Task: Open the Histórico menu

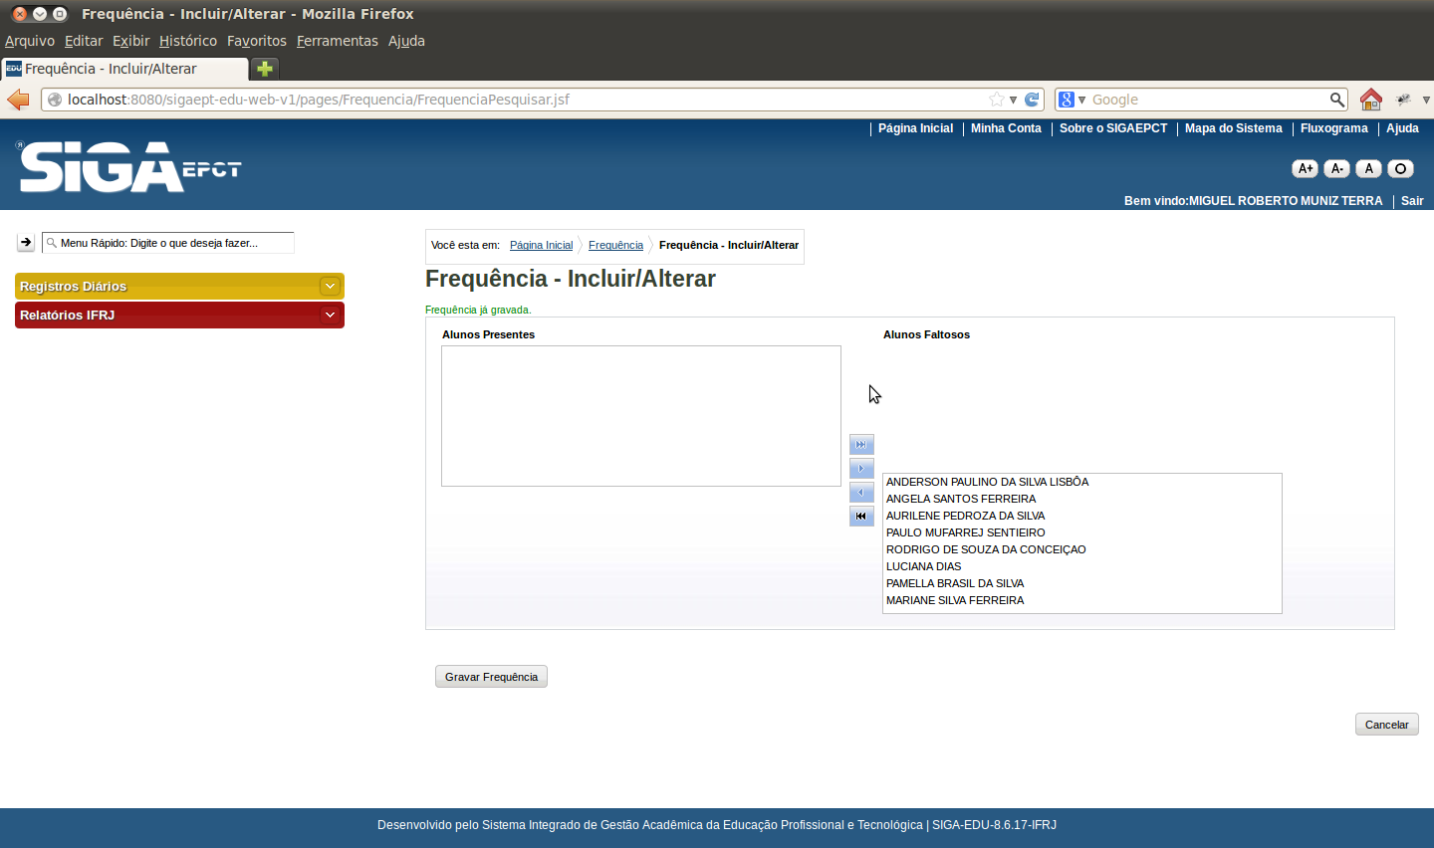Action: [187, 41]
